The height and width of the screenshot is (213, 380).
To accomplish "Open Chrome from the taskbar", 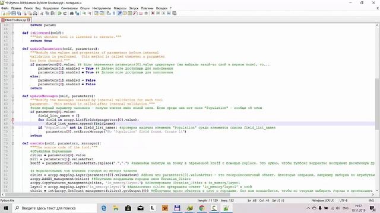I will tap(202, 208).
